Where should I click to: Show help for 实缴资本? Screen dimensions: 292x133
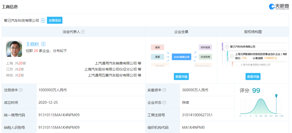tap(164, 90)
